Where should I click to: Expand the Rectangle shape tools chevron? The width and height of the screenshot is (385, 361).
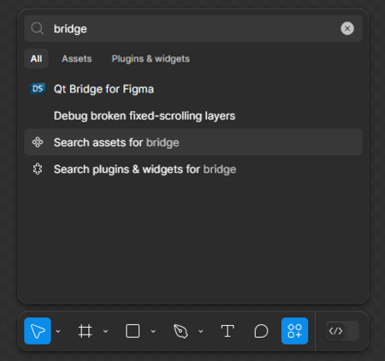pyautogui.click(x=153, y=331)
